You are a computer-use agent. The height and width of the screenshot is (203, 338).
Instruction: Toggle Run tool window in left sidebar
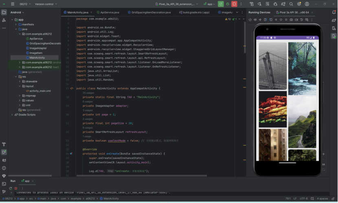[x=4, y=152]
